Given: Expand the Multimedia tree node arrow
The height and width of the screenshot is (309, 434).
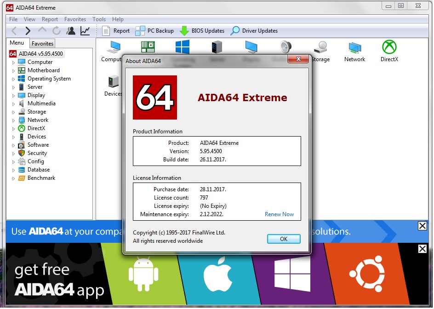Looking at the screenshot, I should (13, 104).
